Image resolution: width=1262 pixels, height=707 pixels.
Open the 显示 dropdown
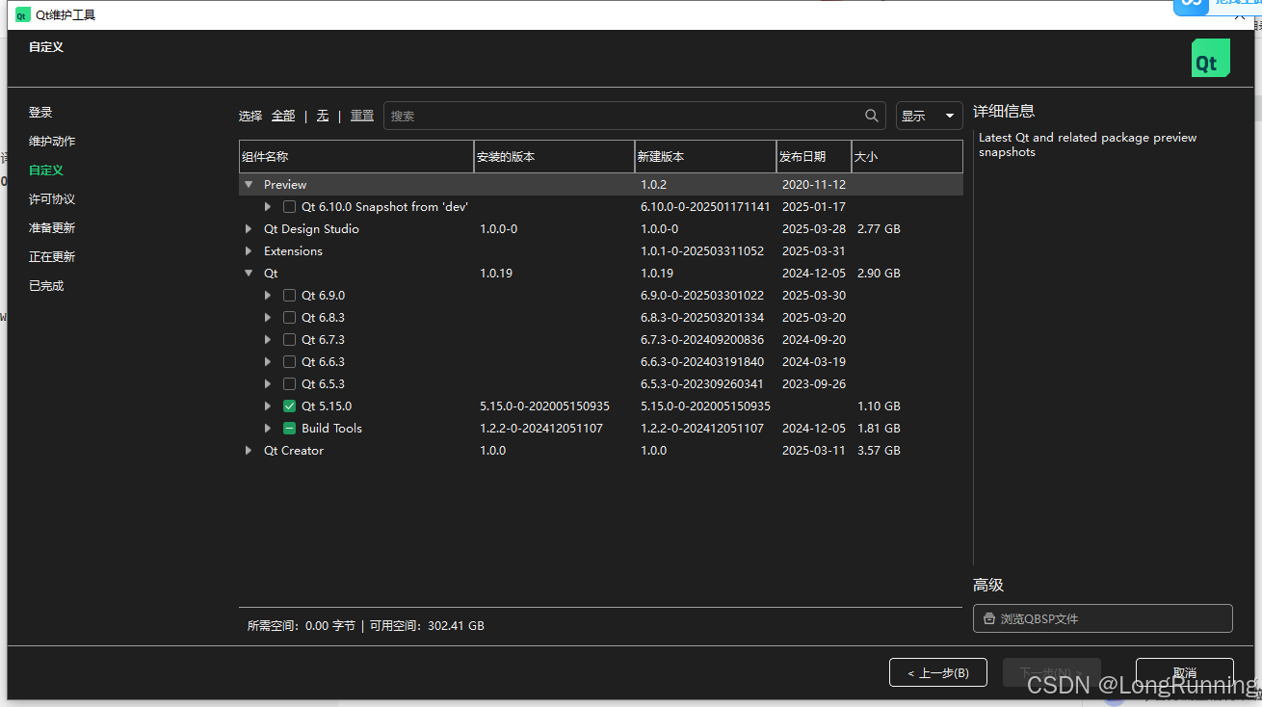coord(929,116)
